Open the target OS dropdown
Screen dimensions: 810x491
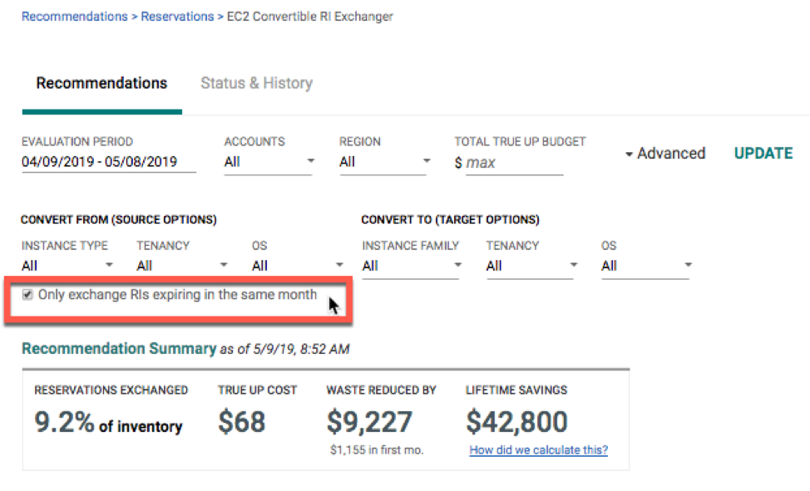coord(645,265)
